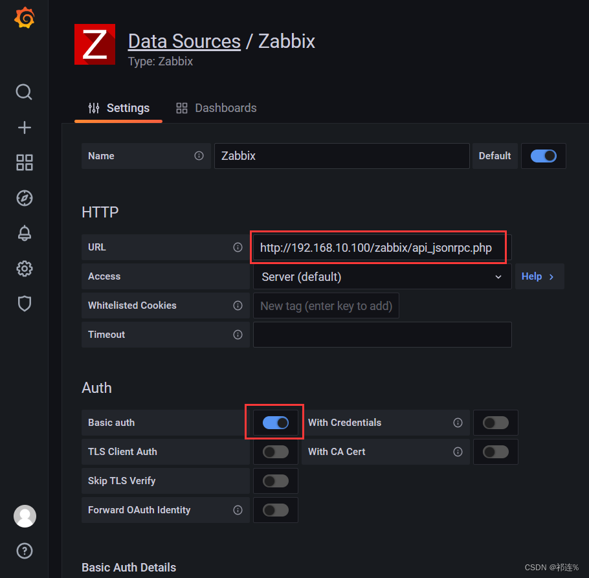Open the Access mode dropdown
589x578 pixels.
pyautogui.click(x=382, y=276)
